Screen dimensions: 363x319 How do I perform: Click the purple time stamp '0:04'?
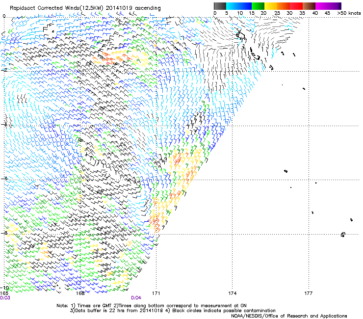click(x=136, y=298)
